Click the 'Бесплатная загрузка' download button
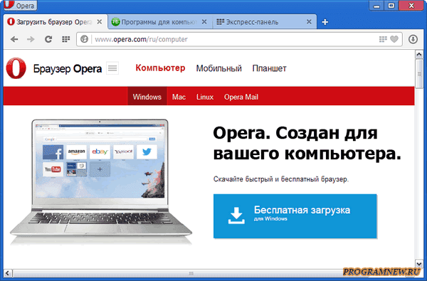The height and width of the screenshot is (281, 427). click(295, 216)
